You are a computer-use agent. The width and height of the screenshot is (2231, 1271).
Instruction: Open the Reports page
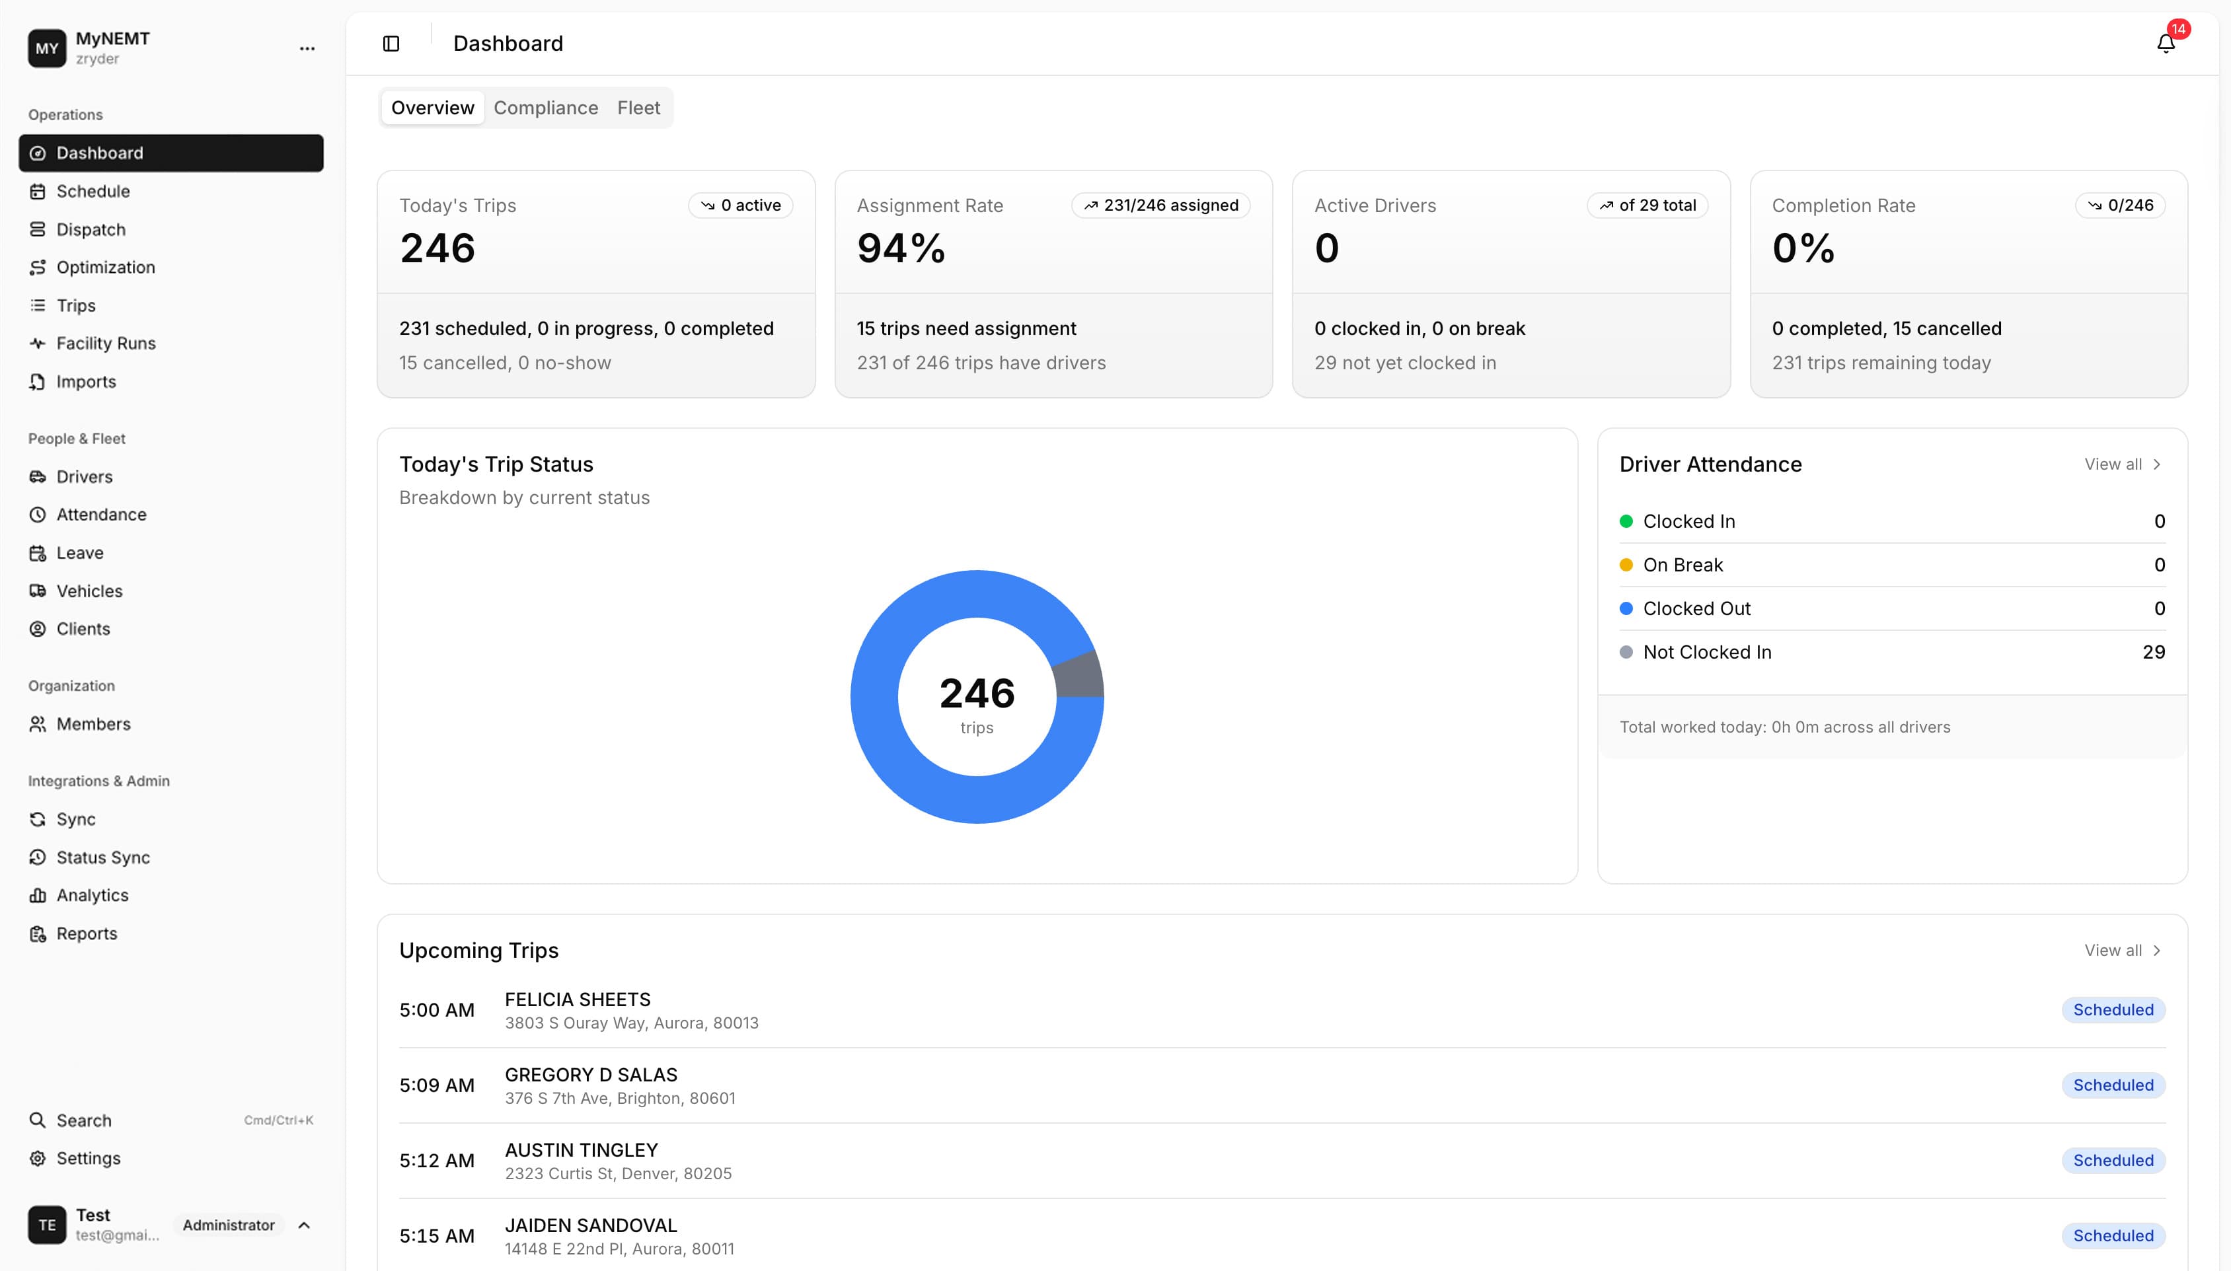tap(85, 933)
